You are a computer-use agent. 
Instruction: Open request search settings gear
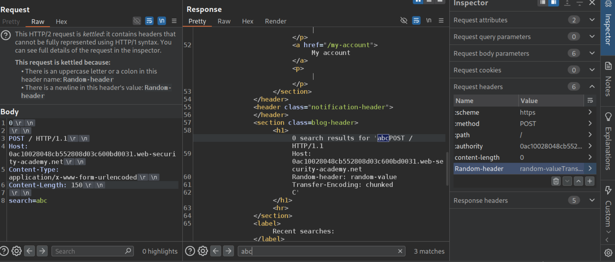(16, 251)
